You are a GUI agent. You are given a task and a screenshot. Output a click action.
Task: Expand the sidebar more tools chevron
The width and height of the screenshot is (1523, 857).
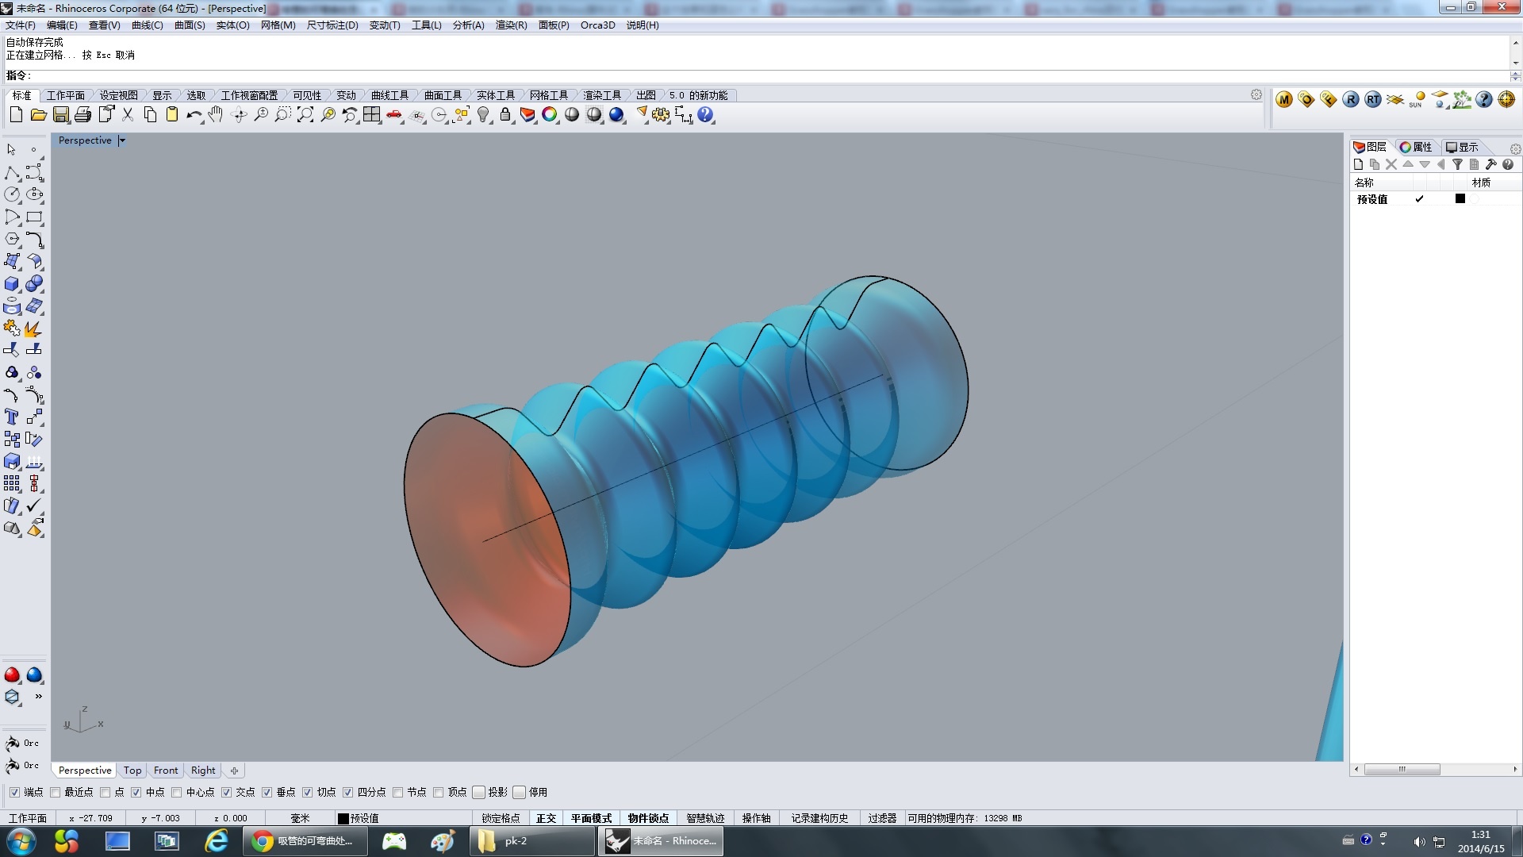pos(38,696)
